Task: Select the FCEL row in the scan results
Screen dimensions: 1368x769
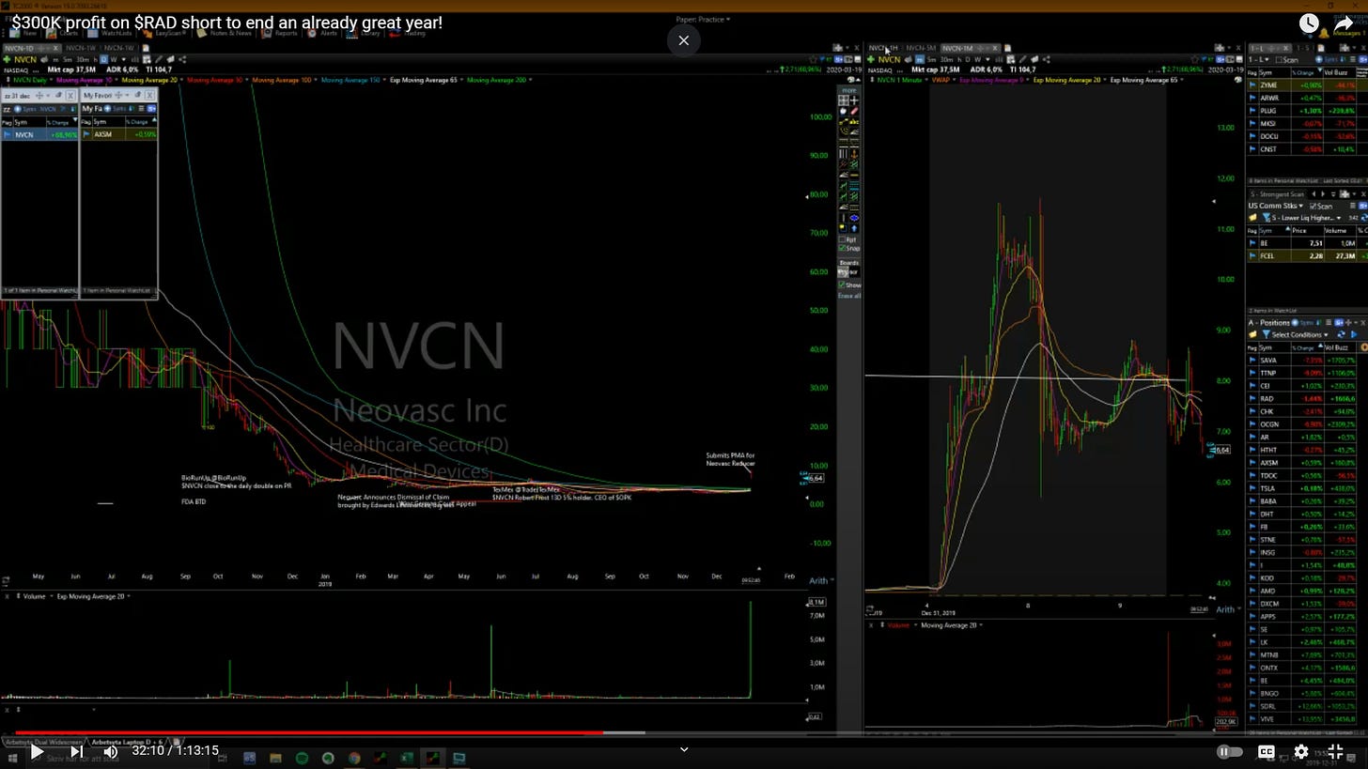Action: tap(1306, 255)
